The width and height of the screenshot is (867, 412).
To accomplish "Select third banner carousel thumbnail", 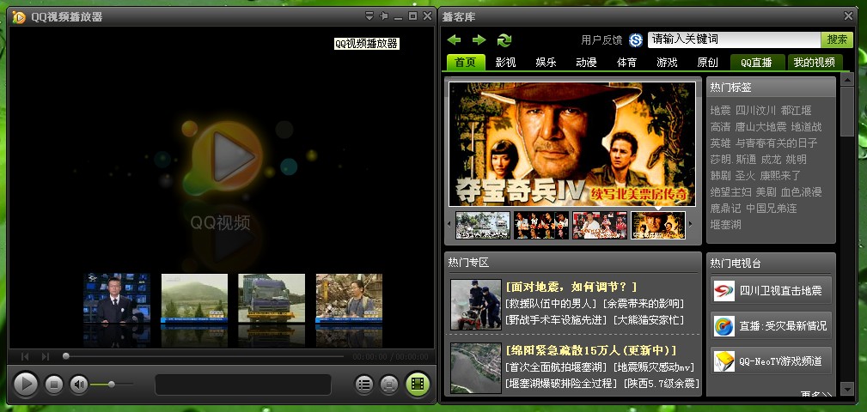I will tap(600, 226).
